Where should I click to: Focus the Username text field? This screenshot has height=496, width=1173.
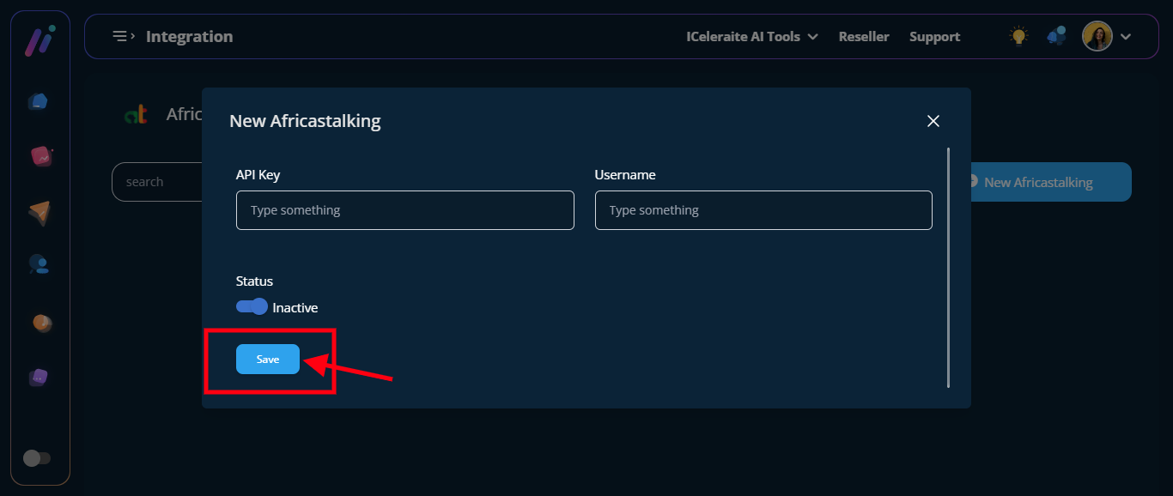click(763, 210)
